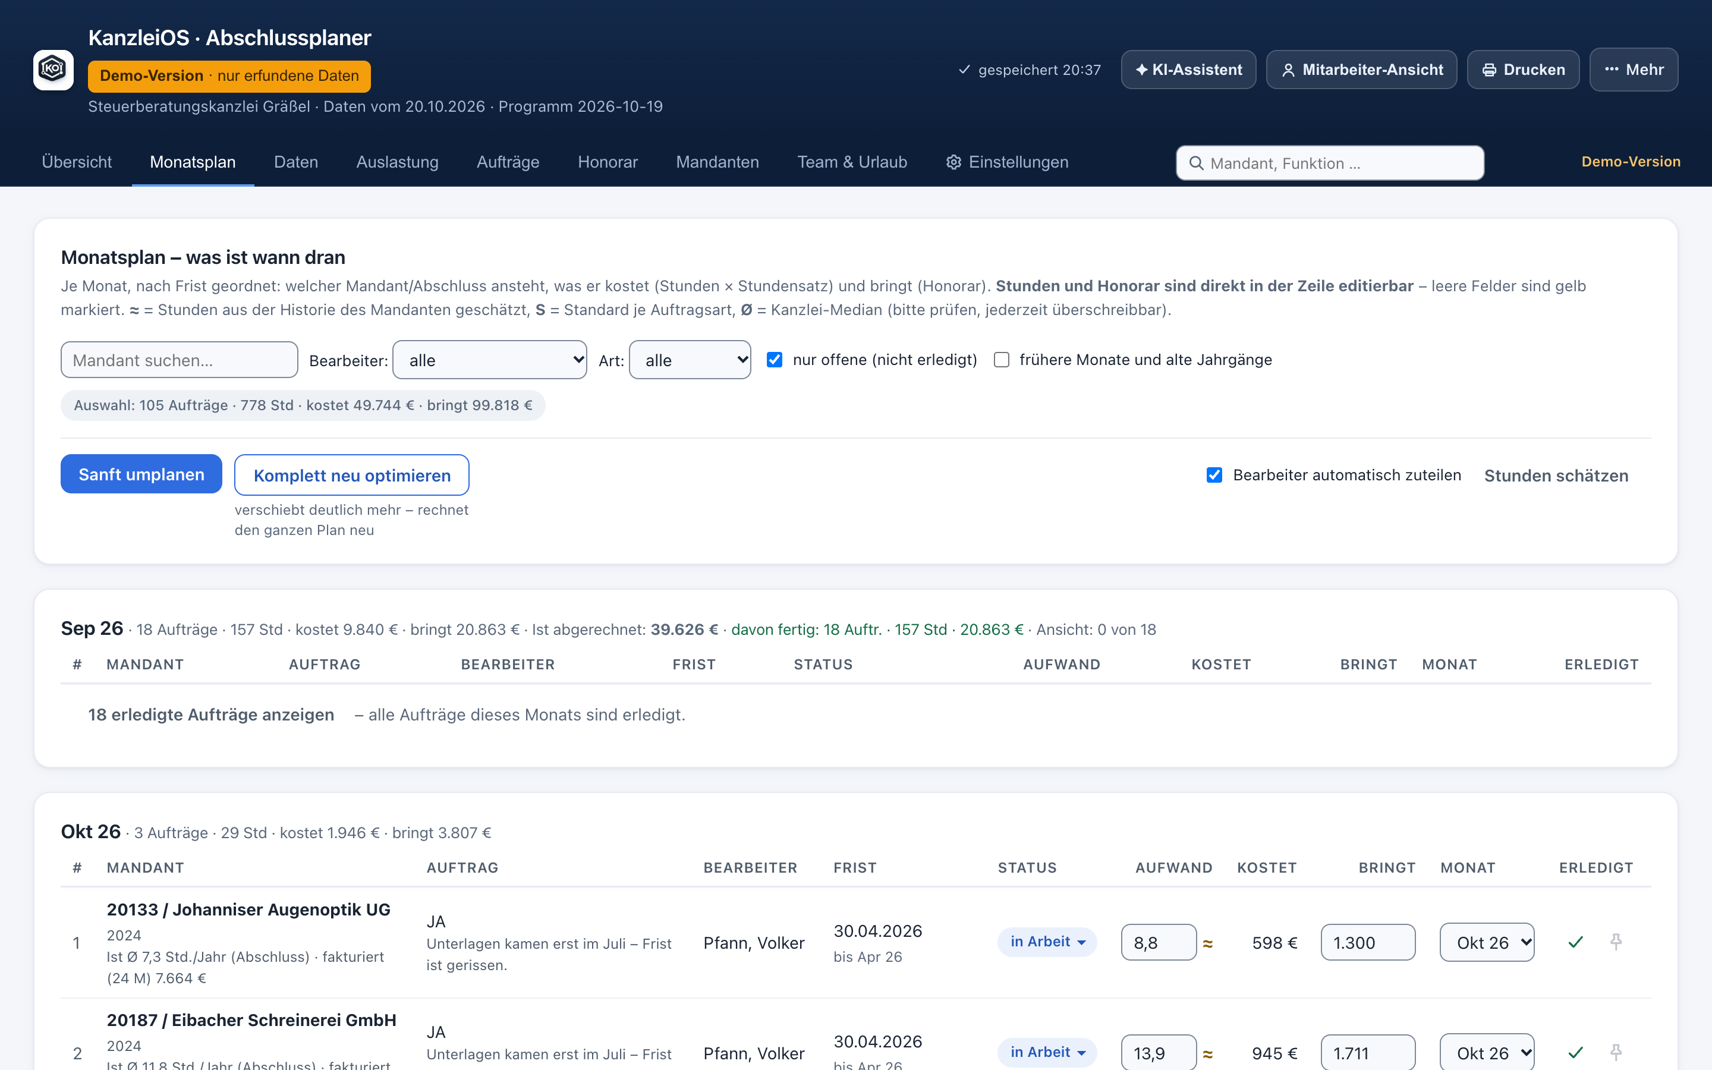Click the KanzleiOS logo icon
The width and height of the screenshot is (1712, 1070).
pos(53,70)
